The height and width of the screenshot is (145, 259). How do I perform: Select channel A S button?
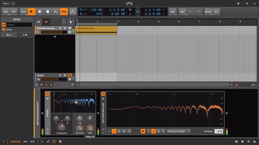pos(129,131)
